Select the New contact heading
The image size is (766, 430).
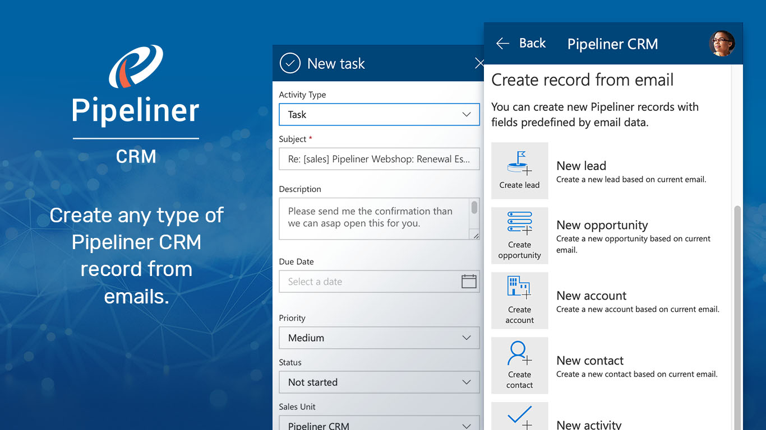coord(590,361)
